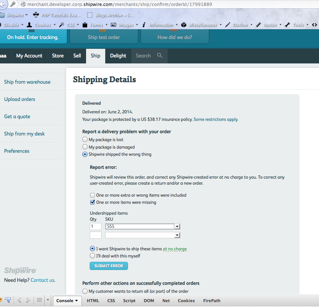Expand the Disable toolbar dropdown arrow
Screen dimensions: 319x307
23,25
